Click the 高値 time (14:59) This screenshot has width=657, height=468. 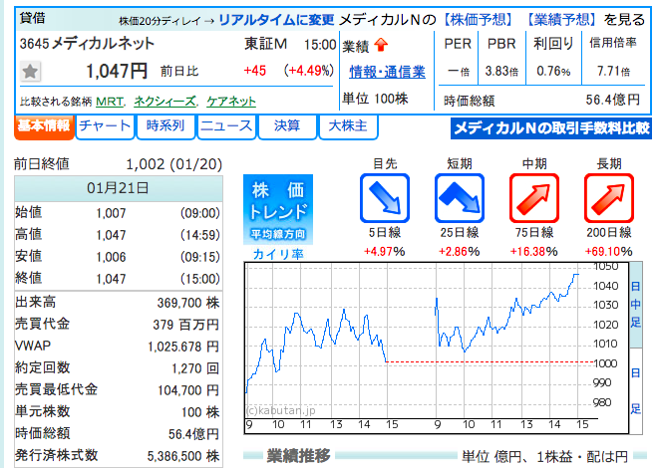[x=199, y=235]
